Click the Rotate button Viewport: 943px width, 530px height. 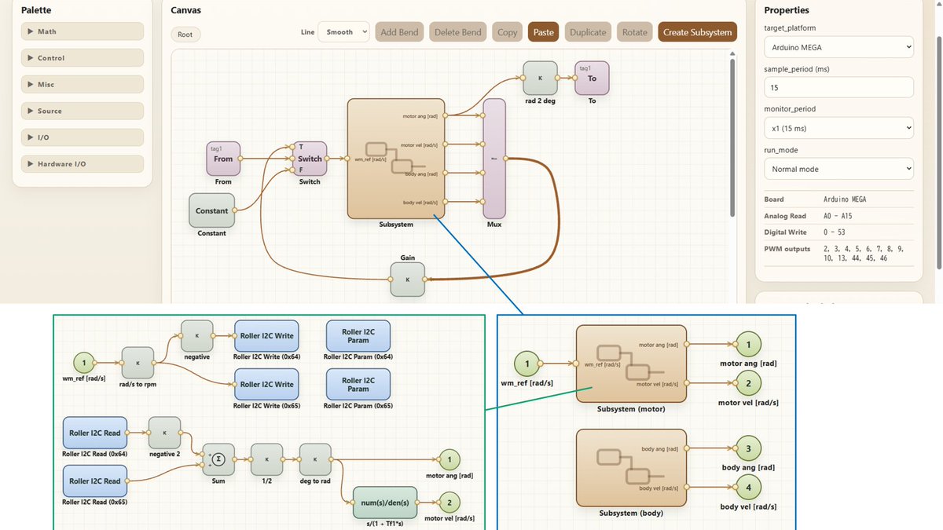coord(635,32)
